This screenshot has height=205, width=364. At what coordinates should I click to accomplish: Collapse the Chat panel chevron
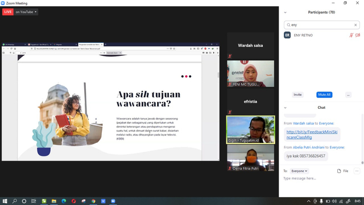coord(286,108)
